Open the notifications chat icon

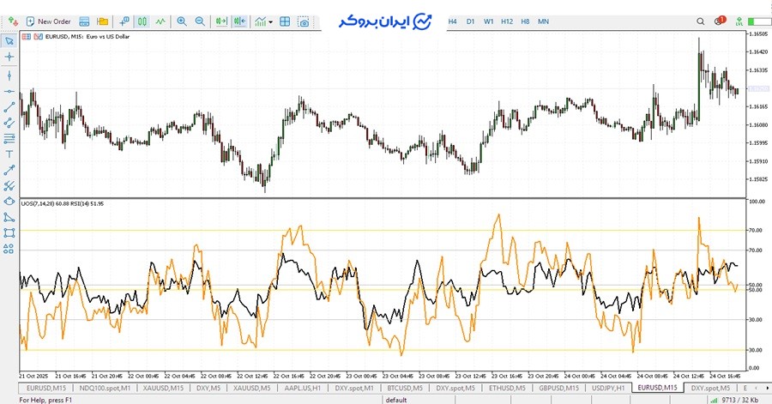click(718, 21)
